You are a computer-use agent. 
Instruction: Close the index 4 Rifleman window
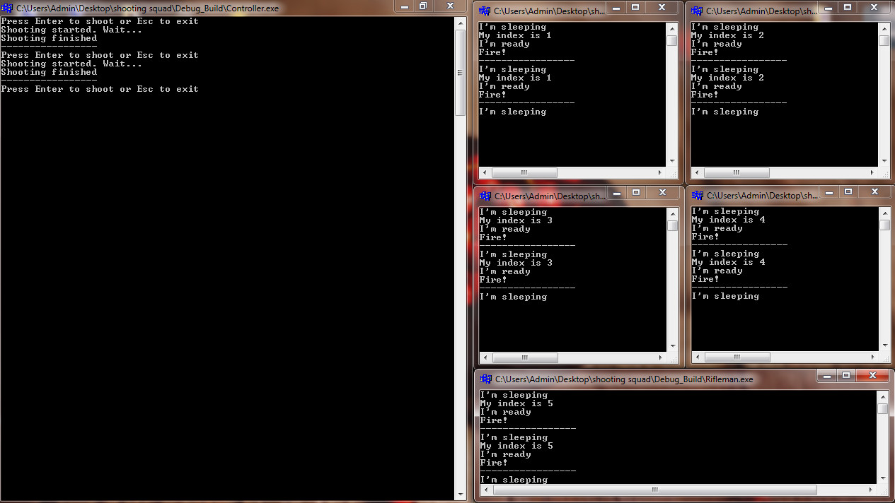click(874, 191)
